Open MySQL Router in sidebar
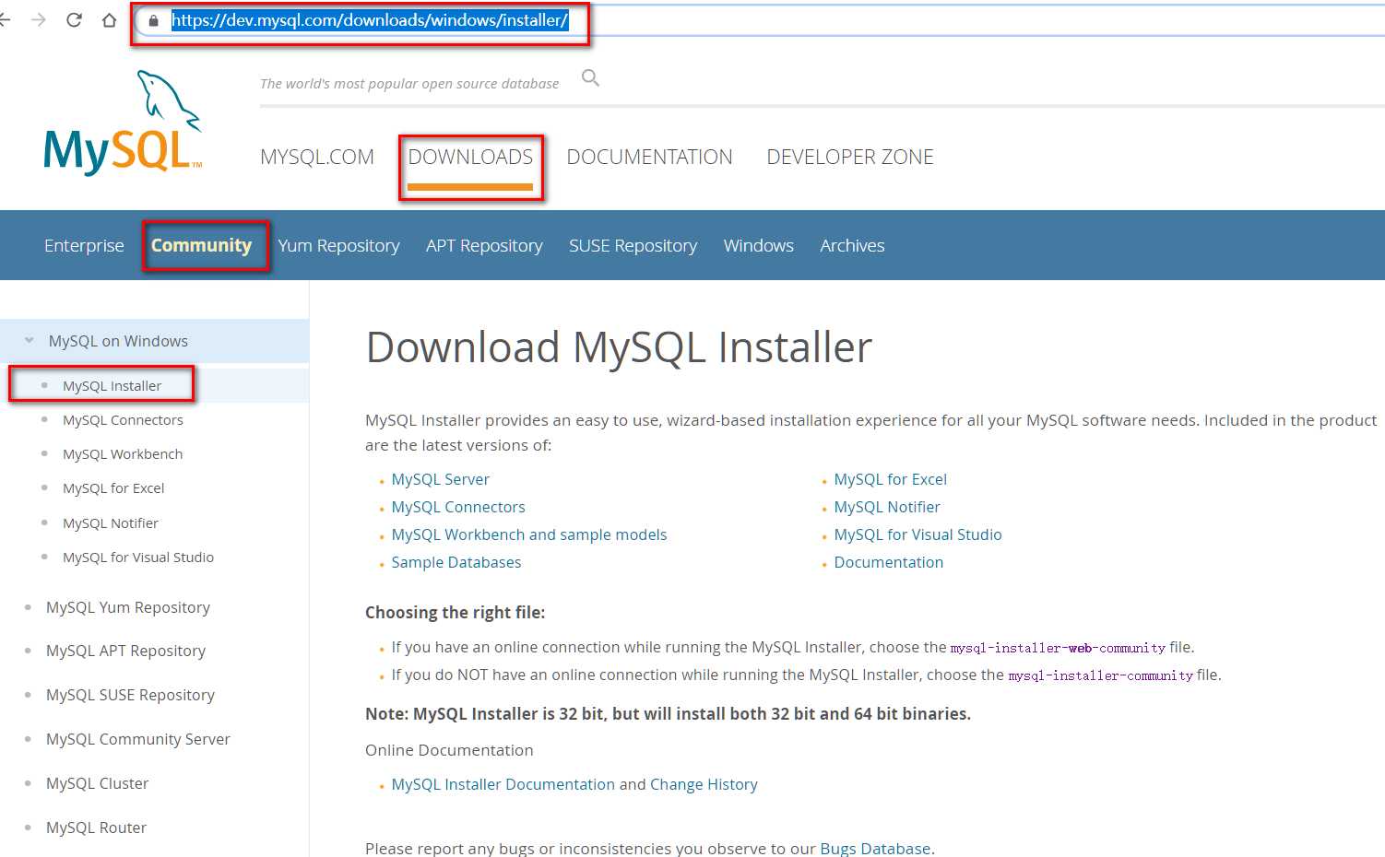This screenshot has width=1385, height=857. click(x=96, y=828)
